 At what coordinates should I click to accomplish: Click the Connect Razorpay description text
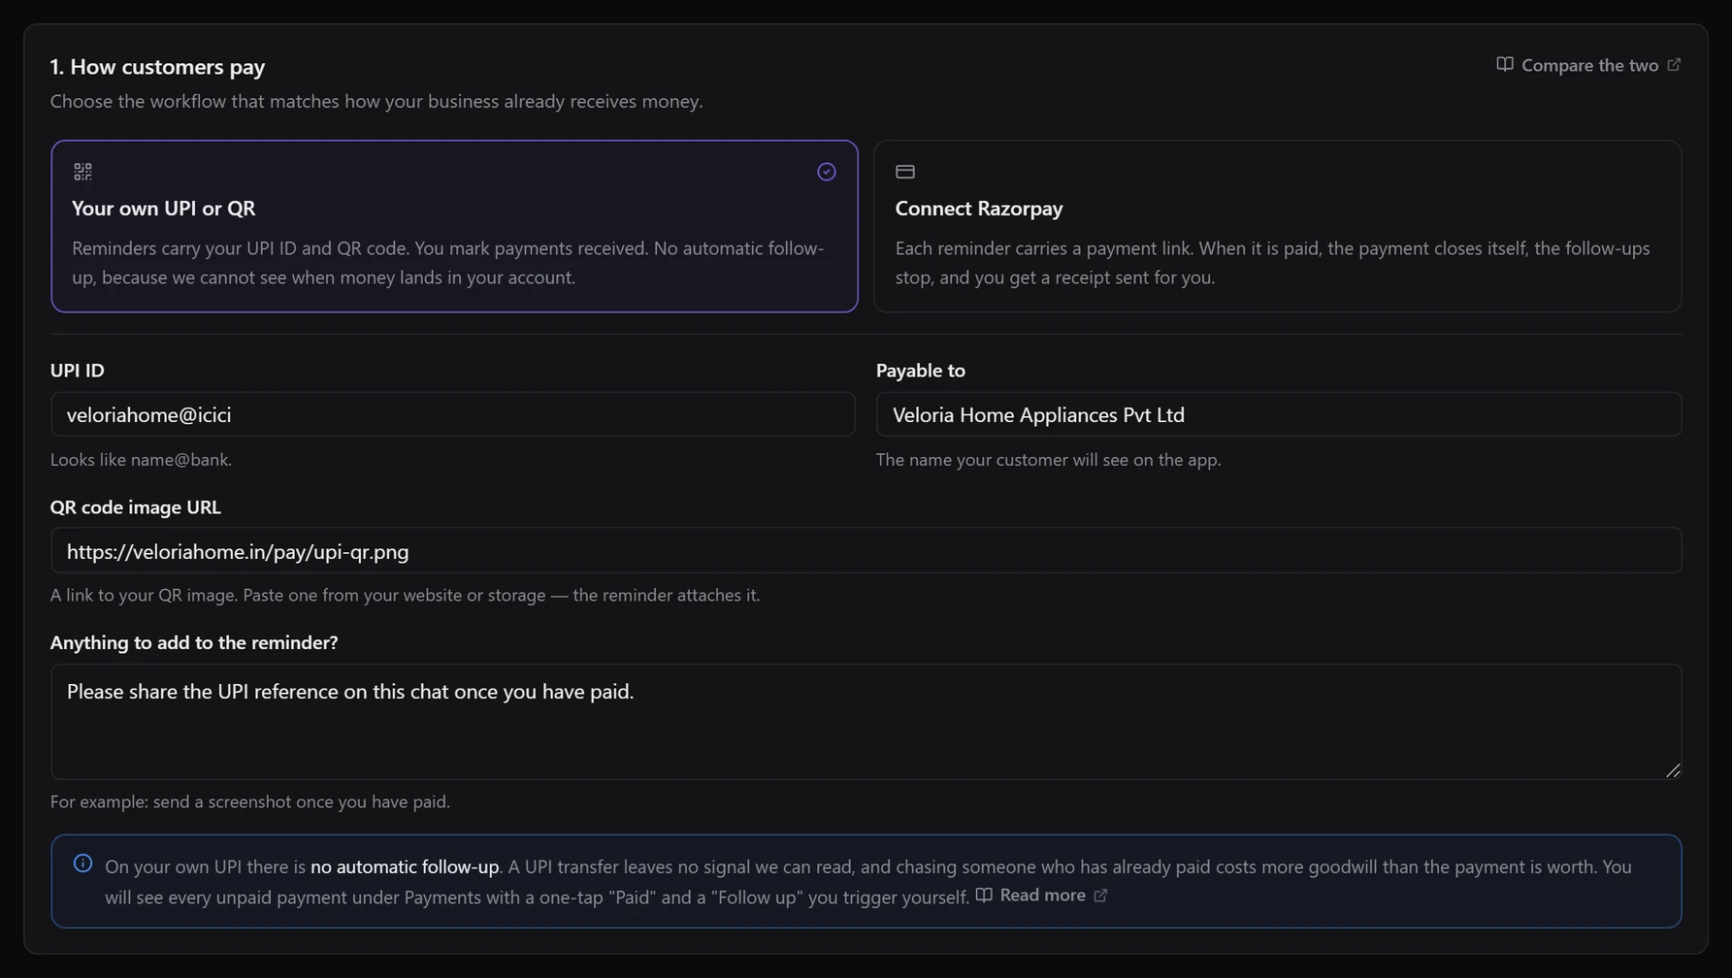coord(1272,263)
